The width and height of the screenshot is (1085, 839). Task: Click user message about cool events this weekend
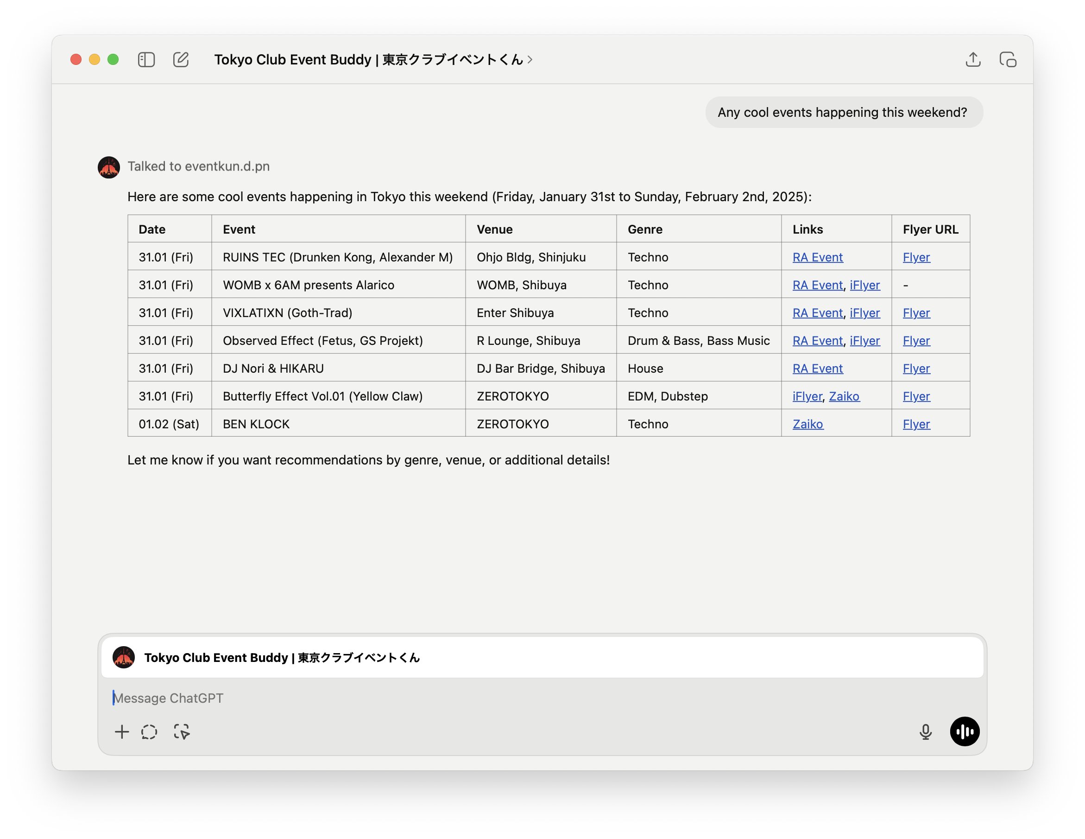click(x=844, y=112)
